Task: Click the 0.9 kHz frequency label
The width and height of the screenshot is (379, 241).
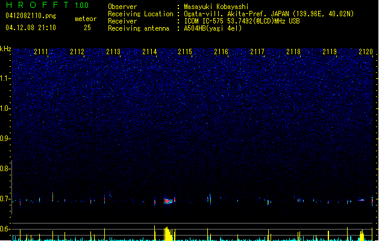Action: 5,139
